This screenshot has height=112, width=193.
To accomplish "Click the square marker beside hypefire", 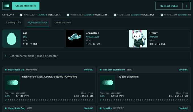I will [x=100, y=108].
